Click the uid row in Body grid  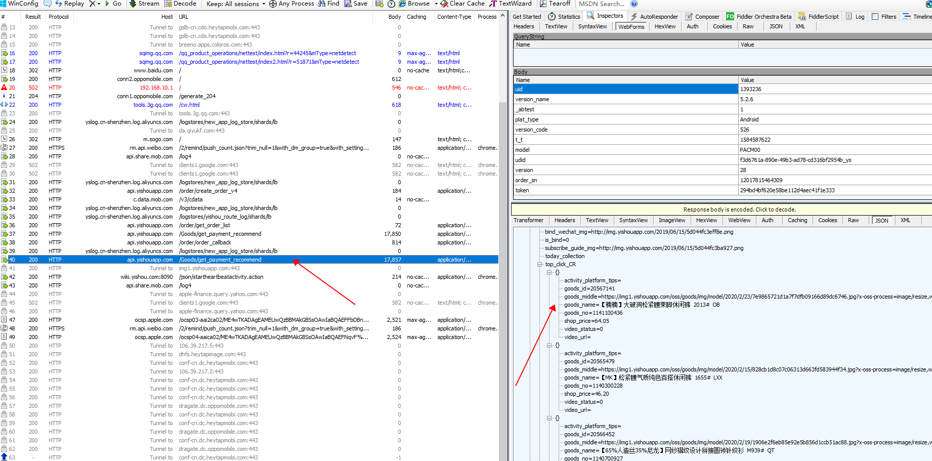723,89
